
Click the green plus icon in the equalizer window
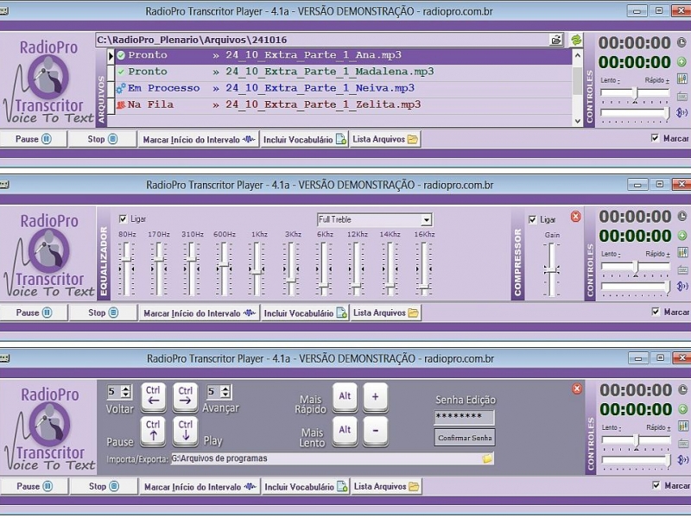point(682,236)
